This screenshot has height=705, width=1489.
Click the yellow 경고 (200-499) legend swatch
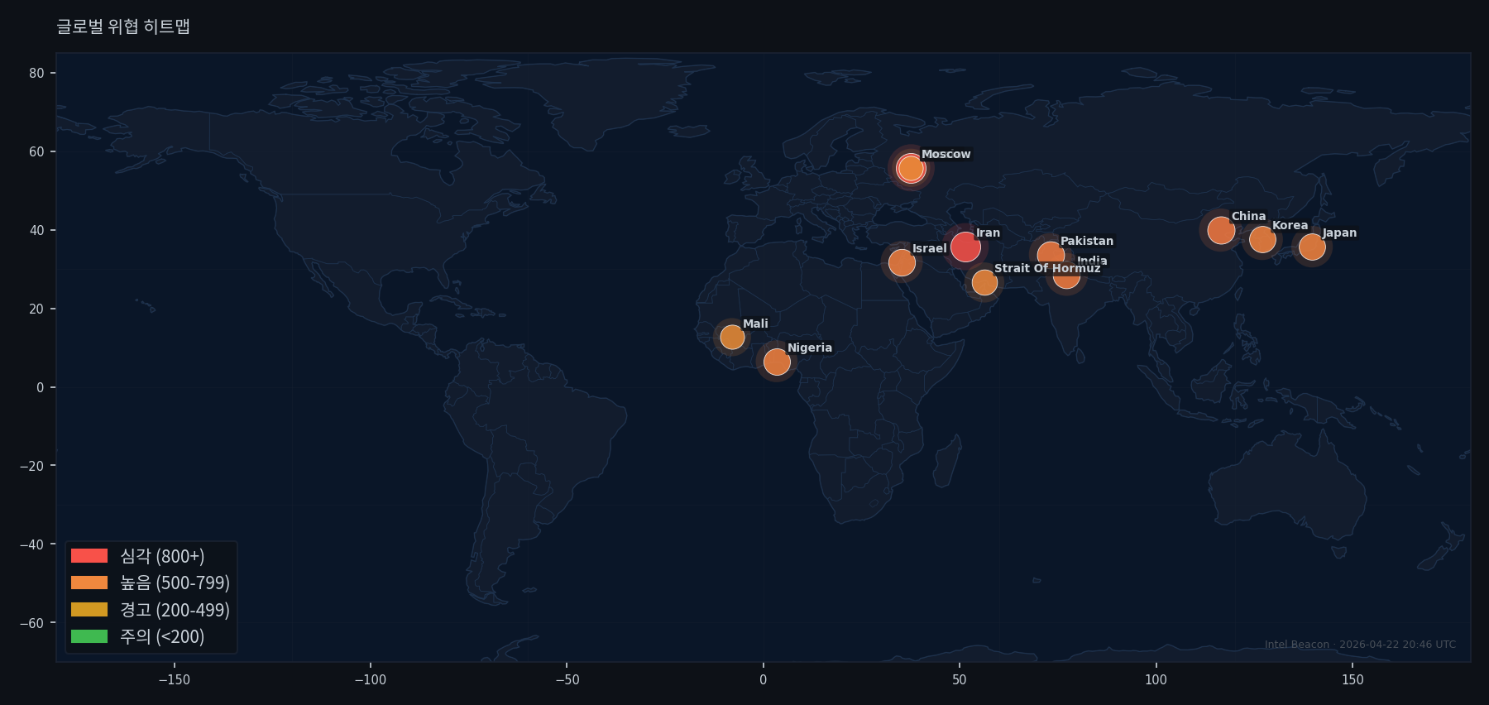89,610
